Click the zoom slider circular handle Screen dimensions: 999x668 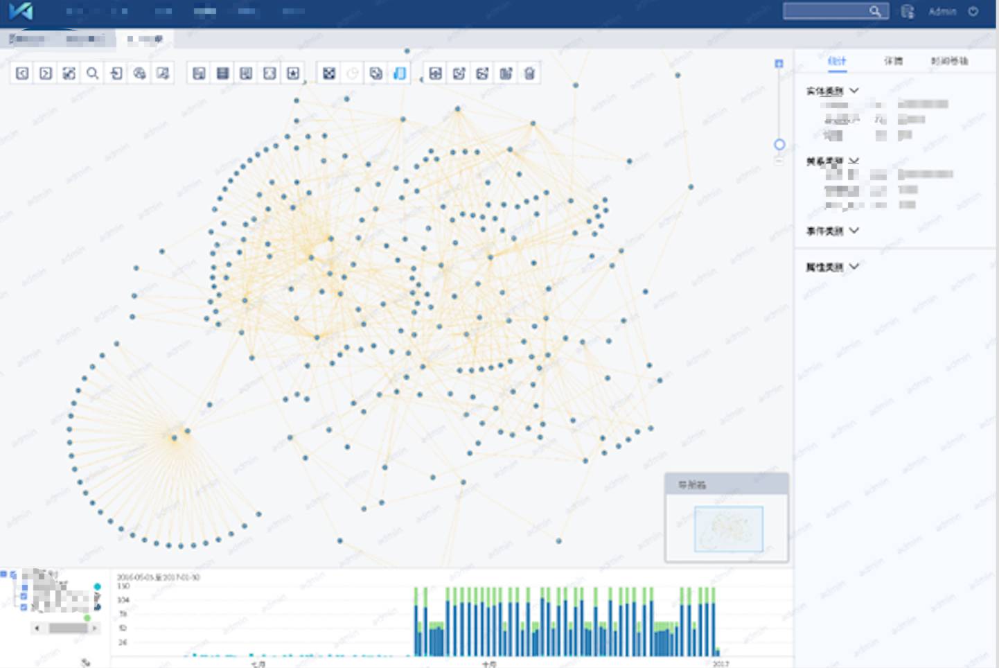point(779,144)
